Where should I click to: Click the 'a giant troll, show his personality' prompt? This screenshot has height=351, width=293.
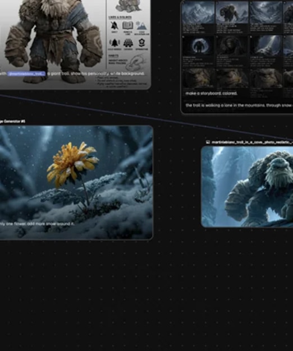pos(96,73)
